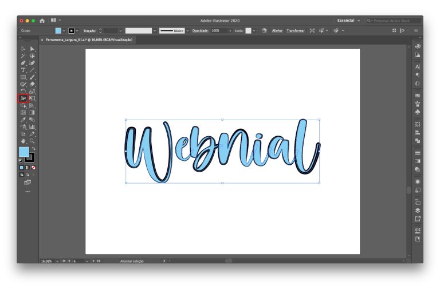The width and height of the screenshot is (440, 293).
Task: Select the Line Segment tool
Action: pos(32,70)
